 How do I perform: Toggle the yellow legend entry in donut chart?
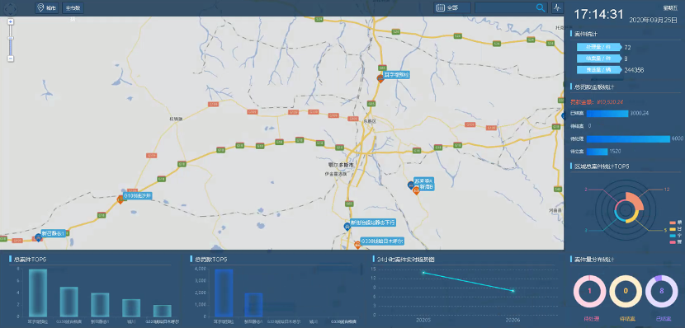click(x=675, y=229)
